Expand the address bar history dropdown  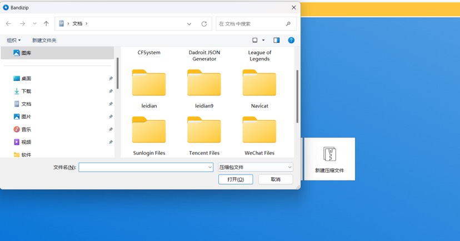pos(189,24)
